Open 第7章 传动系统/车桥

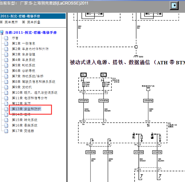tap(28, 76)
